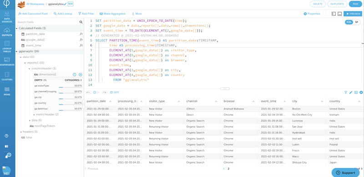
Task: Collapse the Calculated Fields (3) section
Action: pos(16,28)
